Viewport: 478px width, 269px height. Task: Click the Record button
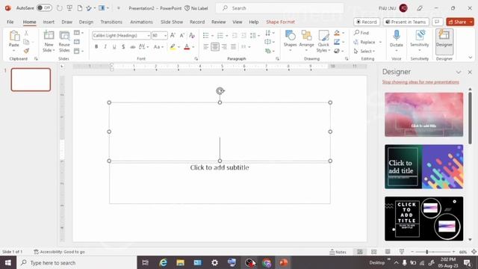point(367,22)
